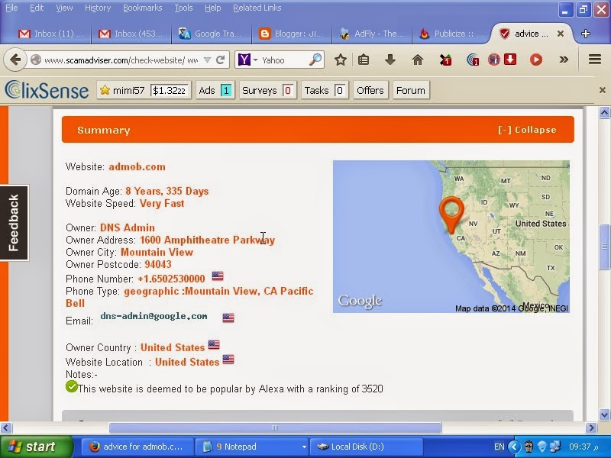Click the Yahoo search magnifier icon
Screen dimensions: 611x458
315,60
